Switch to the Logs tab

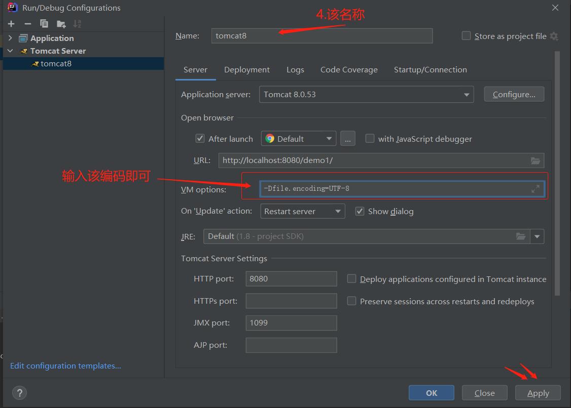click(x=295, y=70)
